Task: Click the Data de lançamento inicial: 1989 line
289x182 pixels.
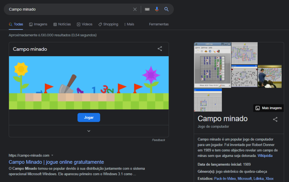Action: tap(224, 164)
